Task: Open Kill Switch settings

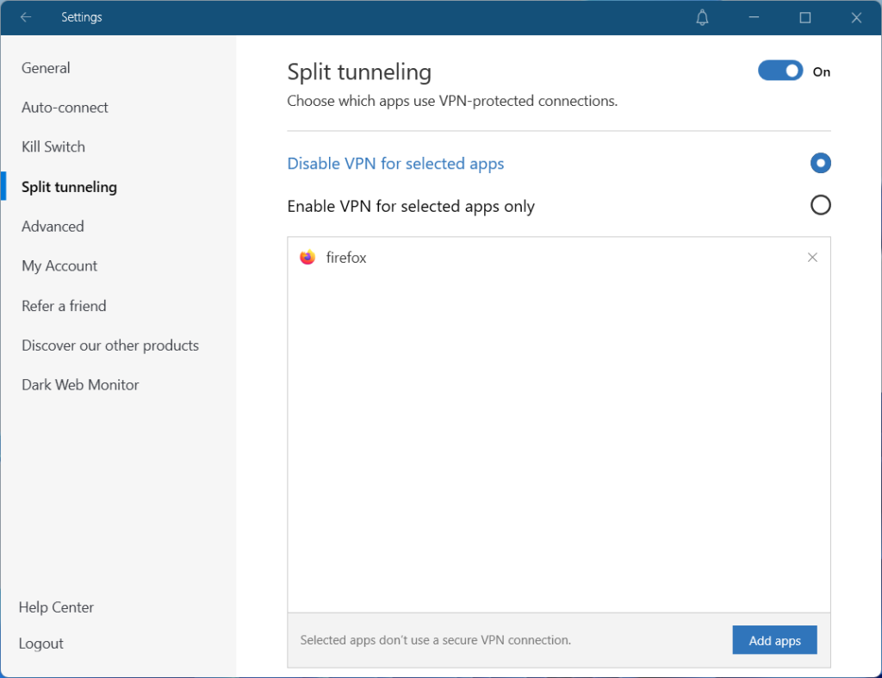Action: point(53,147)
